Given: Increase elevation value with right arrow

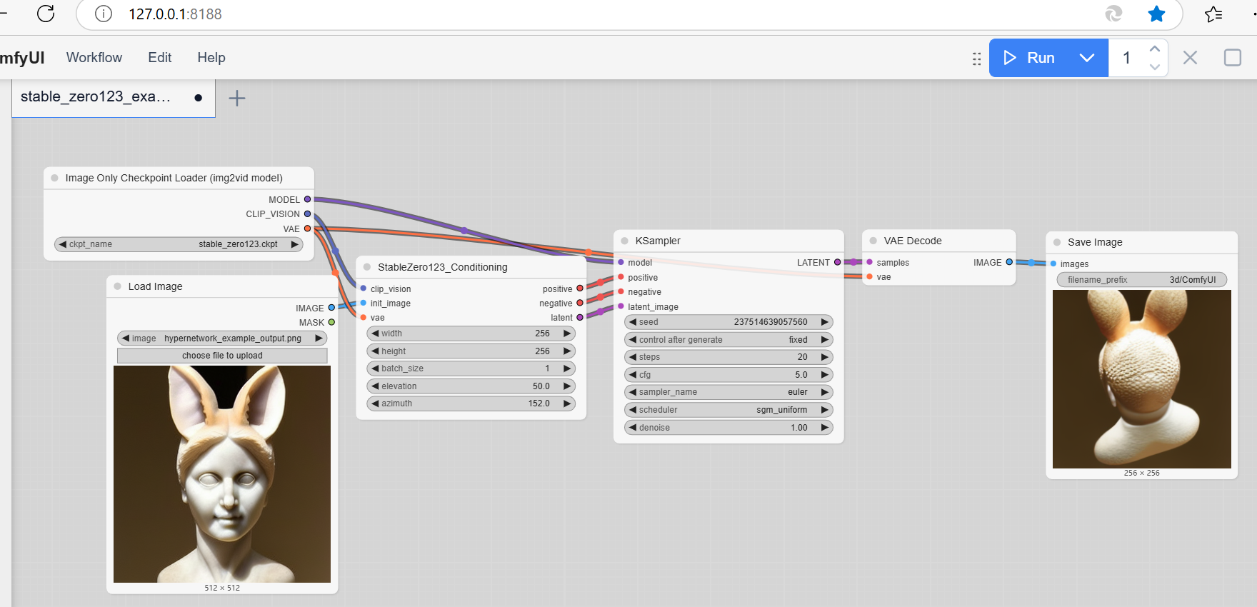Looking at the screenshot, I should [567, 386].
